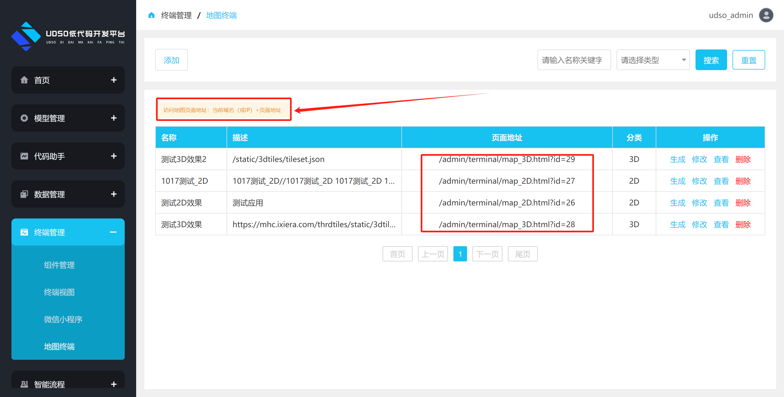Click 生成 for 1017测试_2D row
Image resolution: width=784 pixels, height=397 pixels.
678,181
